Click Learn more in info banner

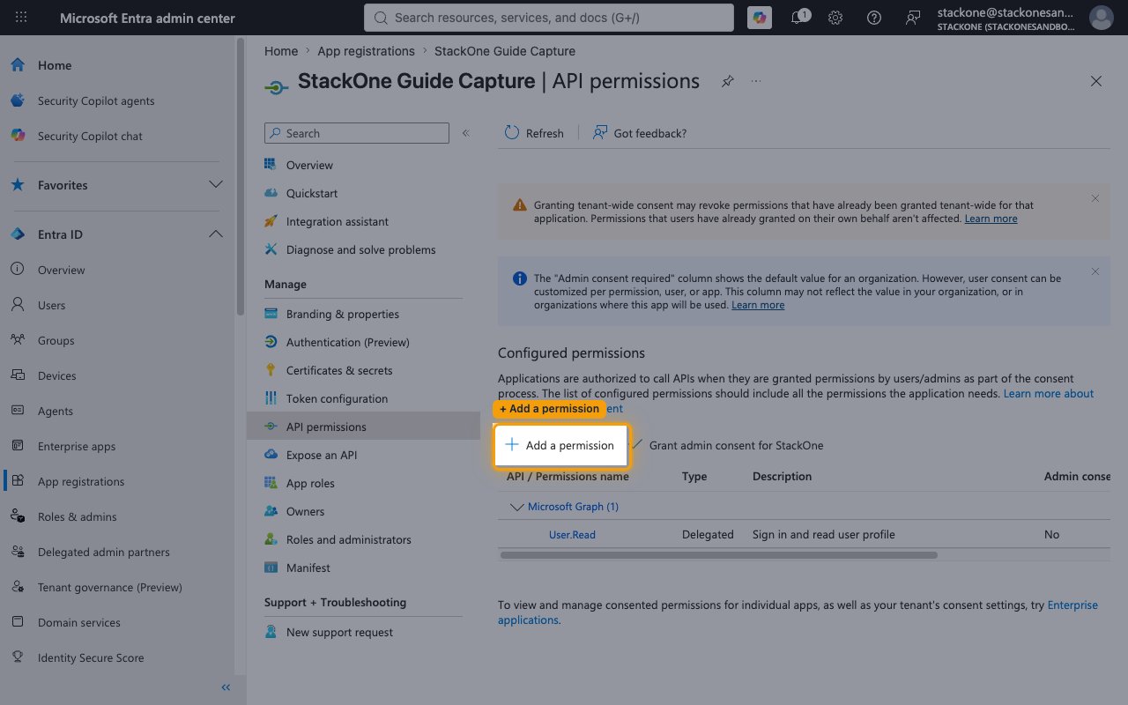pyautogui.click(x=758, y=305)
